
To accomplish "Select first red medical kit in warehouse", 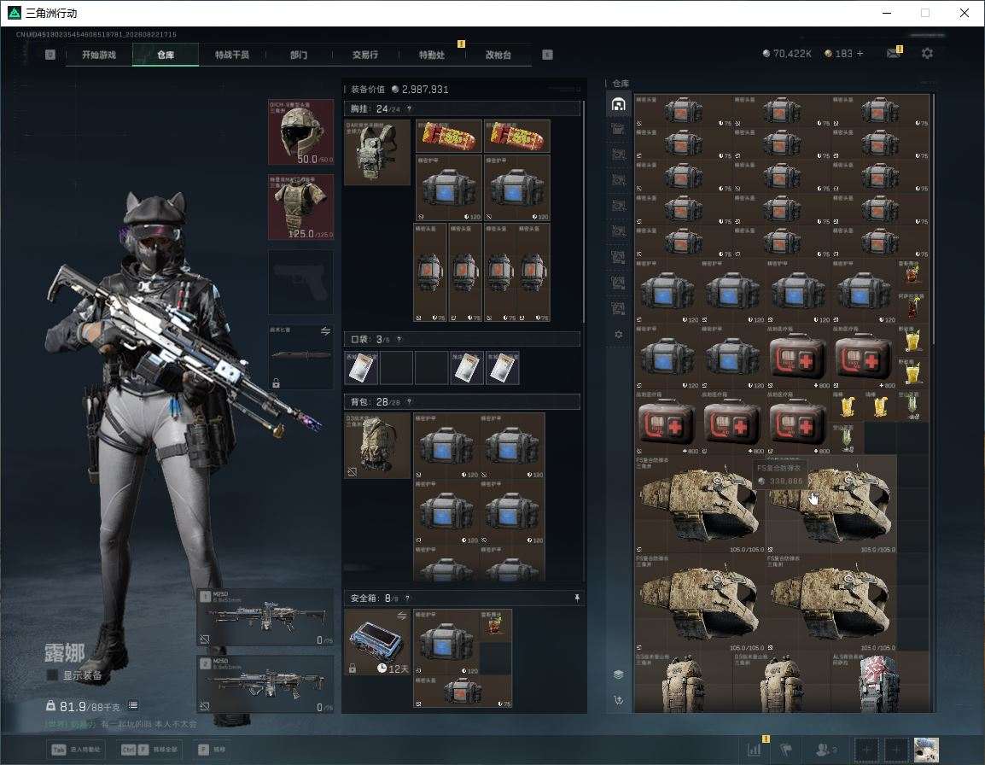I will pos(798,357).
